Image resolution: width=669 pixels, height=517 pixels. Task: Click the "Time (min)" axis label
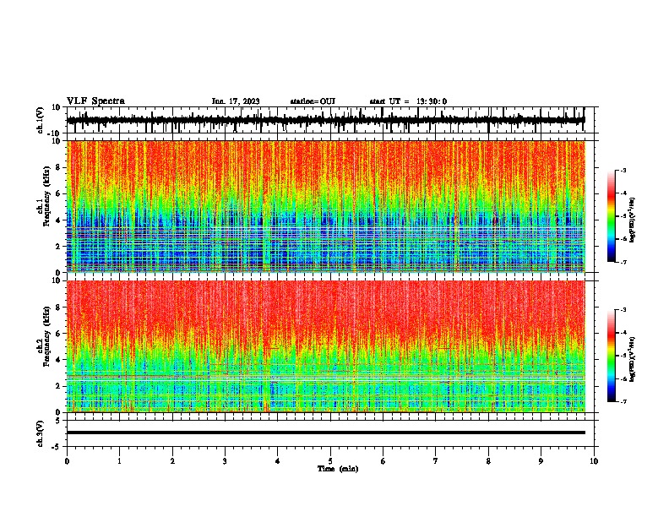click(x=338, y=469)
